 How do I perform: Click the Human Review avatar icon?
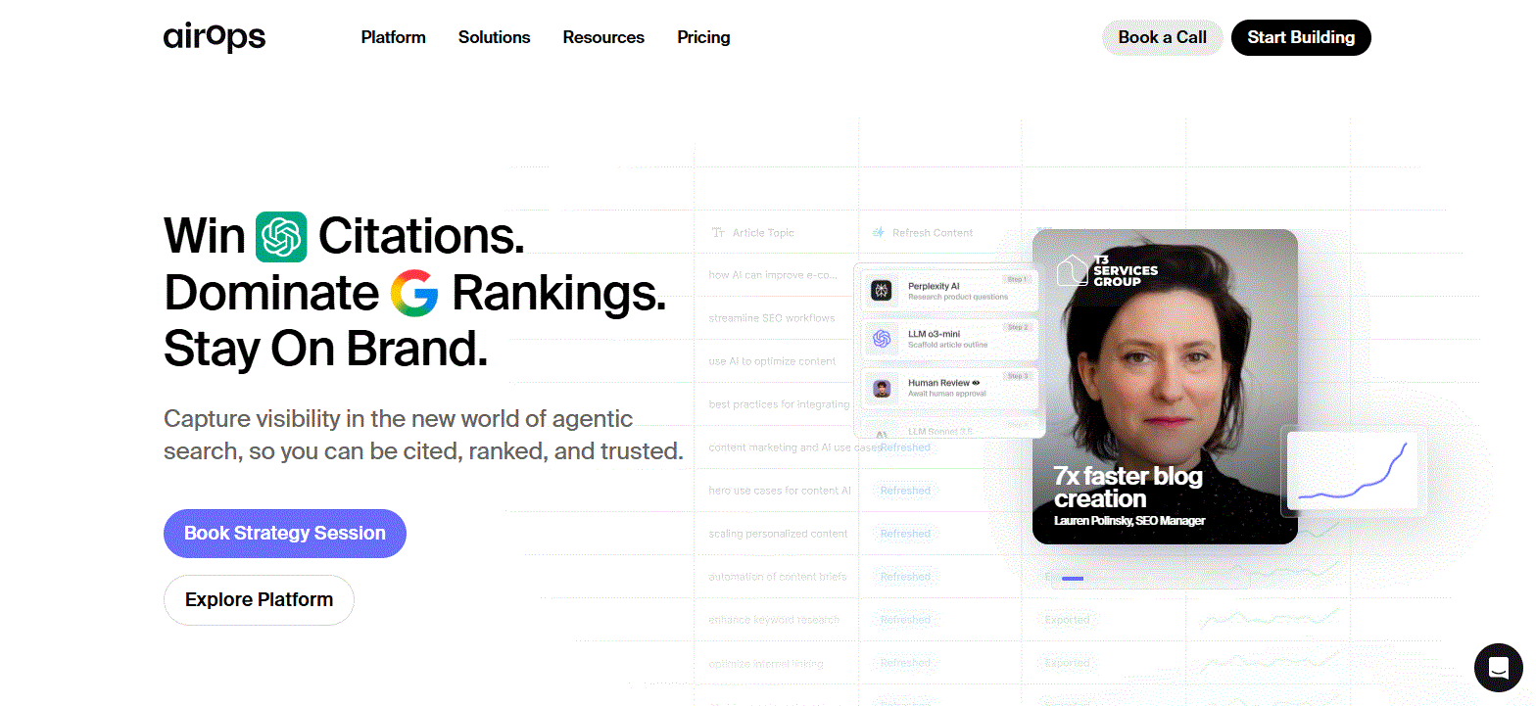(x=882, y=388)
